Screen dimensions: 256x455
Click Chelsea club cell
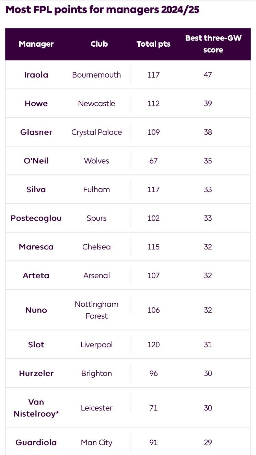tap(96, 247)
